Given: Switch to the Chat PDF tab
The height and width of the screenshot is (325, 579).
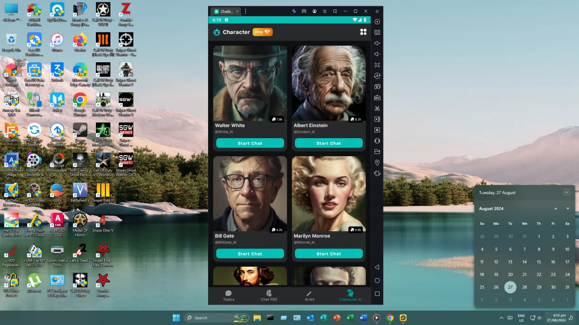Looking at the screenshot, I should click(269, 296).
